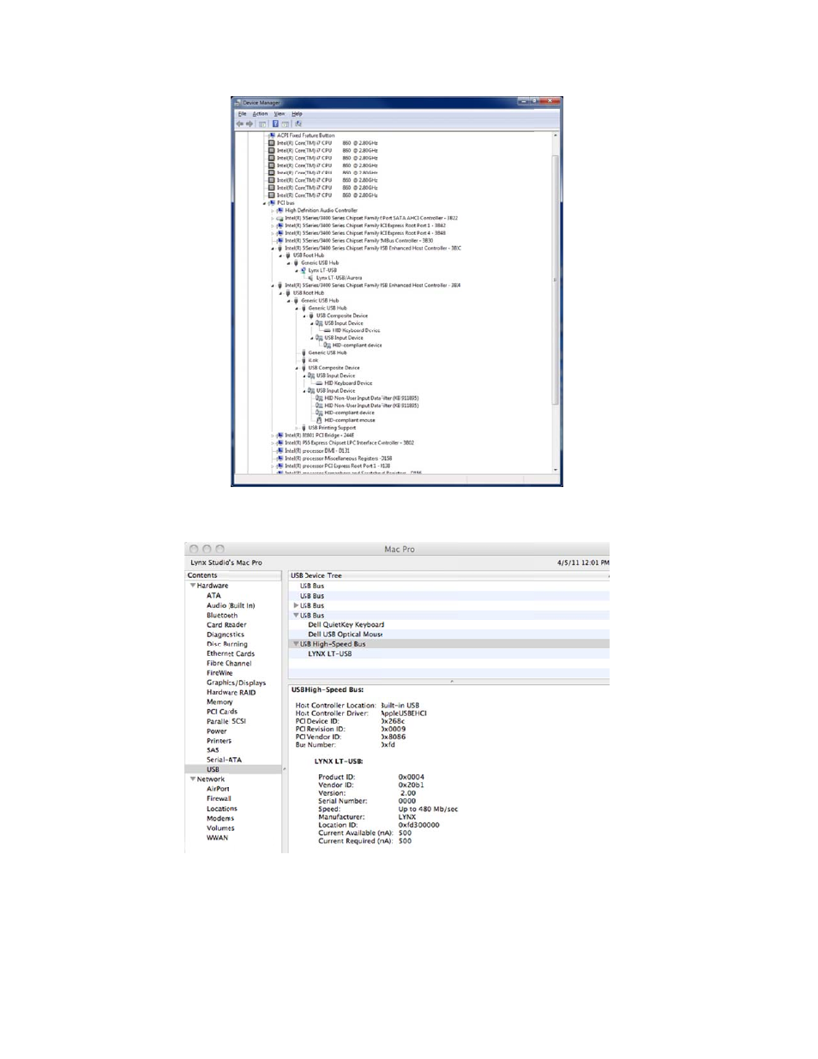This screenshot has height=1059, width=818.
Task: Click the processor DMI - D131 icon
Action: coord(280,450)
